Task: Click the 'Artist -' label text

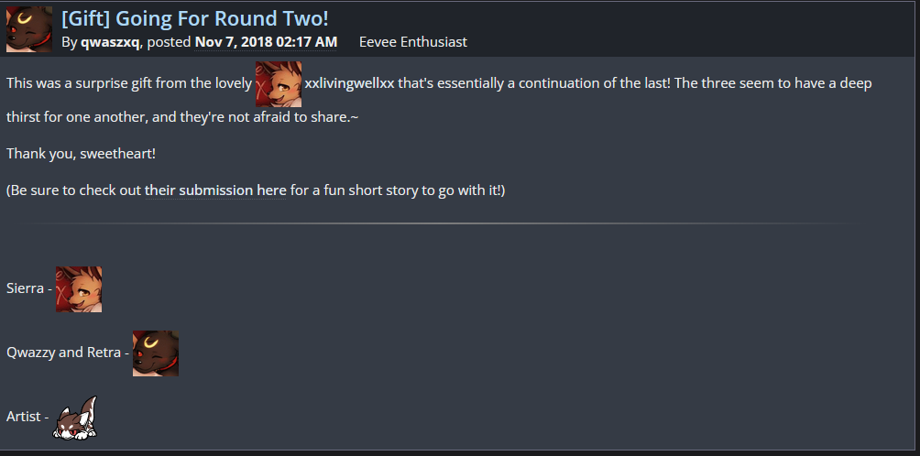Action: tap(27, 417)
